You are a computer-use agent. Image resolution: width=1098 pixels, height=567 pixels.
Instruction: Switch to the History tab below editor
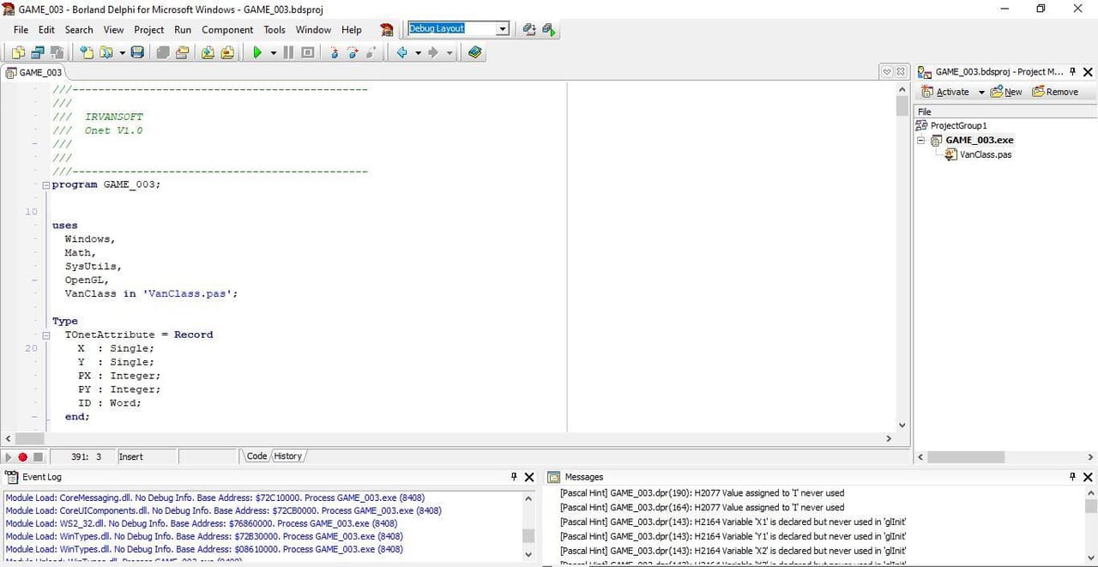[x=288, y=456]
